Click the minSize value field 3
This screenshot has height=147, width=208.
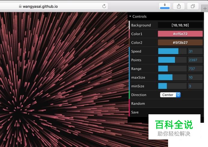click(195, 86)
